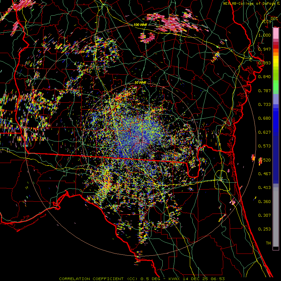Click the radar site at the ring center

click(141, 141)
